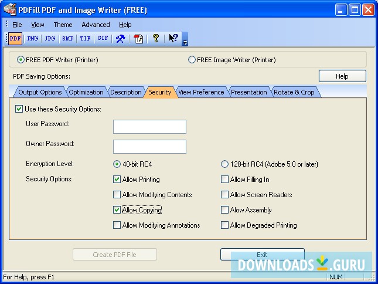Enable Alow Assembly checkbox
The height and width of the screenshot is (284, 378).
(x=224, y=210)
